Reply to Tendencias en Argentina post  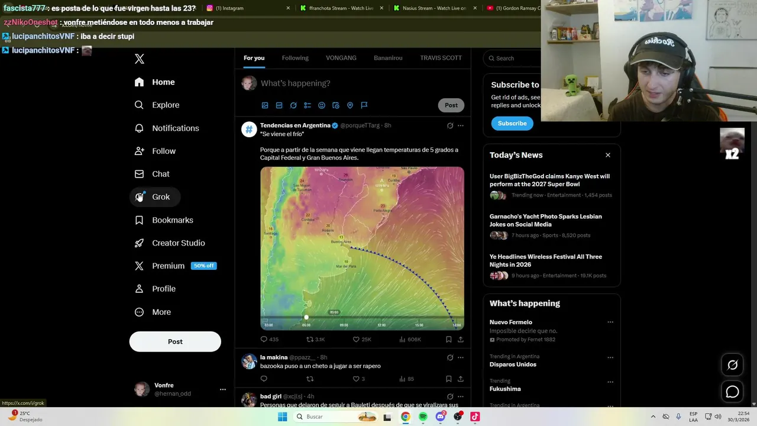[264, 339]
